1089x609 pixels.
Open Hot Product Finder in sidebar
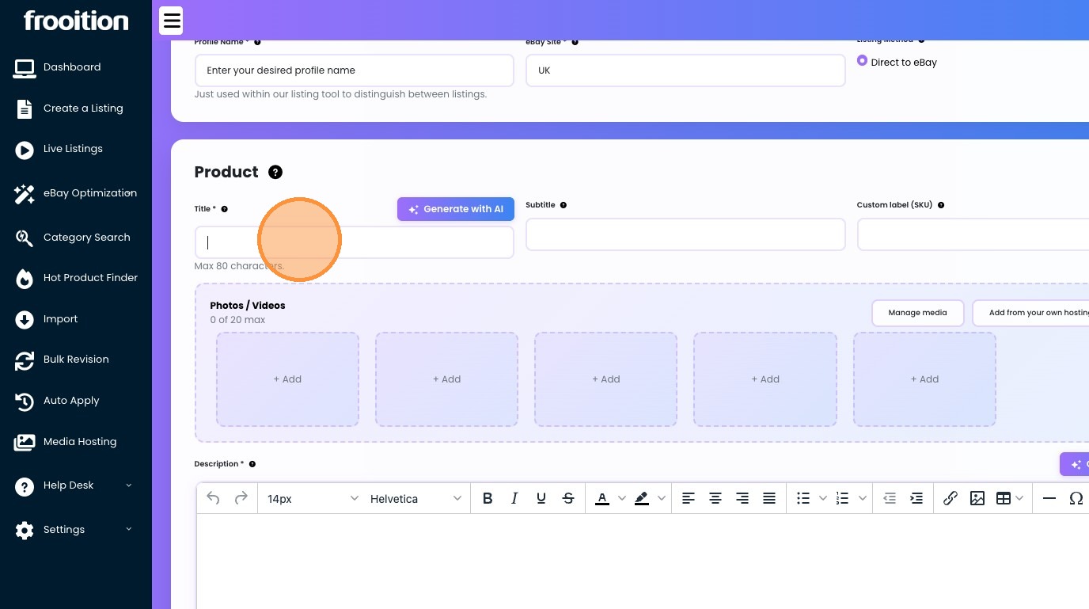click(90, 278)
